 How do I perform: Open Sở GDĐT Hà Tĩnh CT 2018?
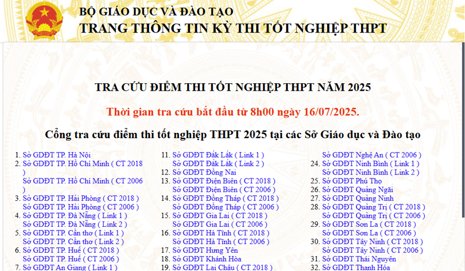[x=221, y=233]
